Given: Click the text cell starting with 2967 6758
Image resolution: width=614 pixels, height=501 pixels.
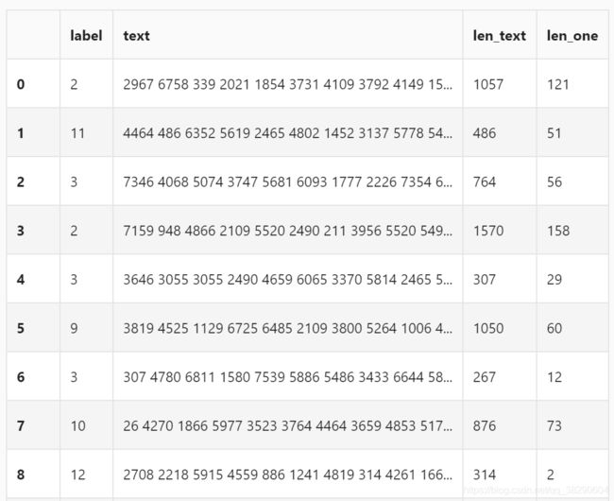Looking at the screenshot, I should 288,84.
